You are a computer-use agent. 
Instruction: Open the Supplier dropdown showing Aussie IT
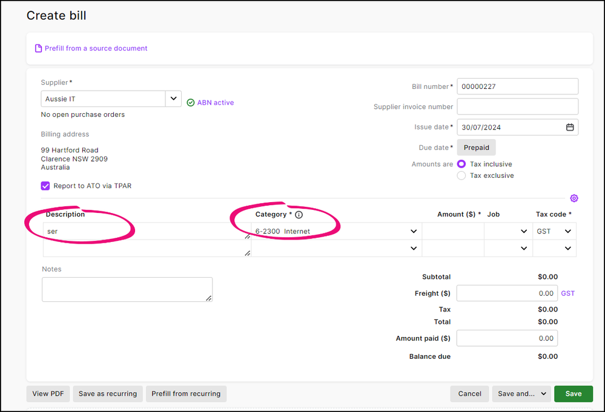tap(173, 99)
